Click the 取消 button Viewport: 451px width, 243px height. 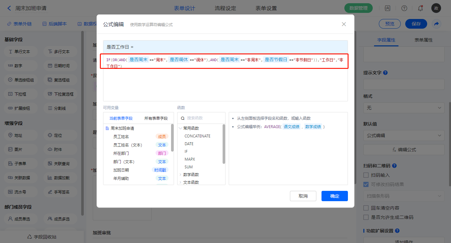(x=303, y=196)
